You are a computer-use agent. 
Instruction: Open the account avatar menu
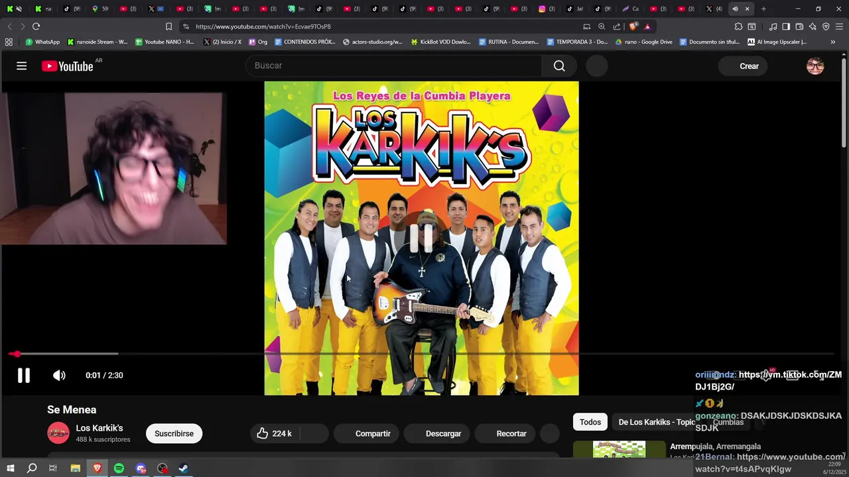[x=815, y=66]
